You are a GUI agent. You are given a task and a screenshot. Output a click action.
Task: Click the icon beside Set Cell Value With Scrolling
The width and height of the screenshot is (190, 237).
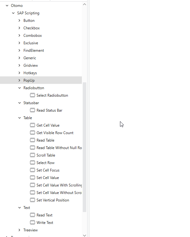click(32, 185)
